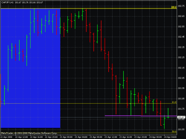The width and height of the screenshot is (186, 139).
Task: Click the 101.55 price axis label
Action: coord(181,130)
